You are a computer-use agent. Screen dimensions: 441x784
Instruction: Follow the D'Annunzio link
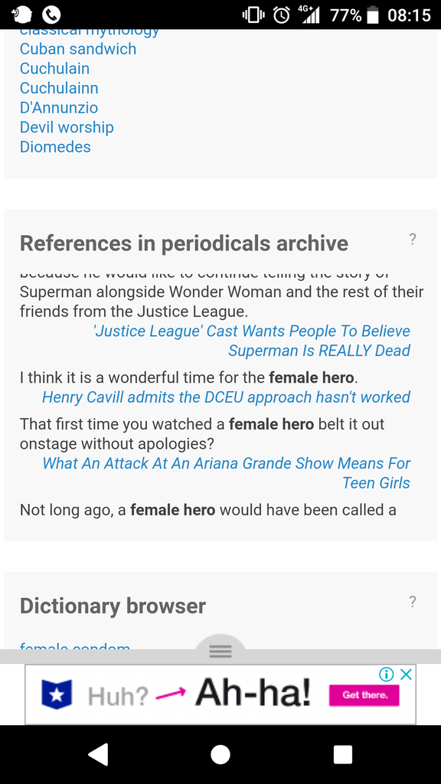click(59, 107)
